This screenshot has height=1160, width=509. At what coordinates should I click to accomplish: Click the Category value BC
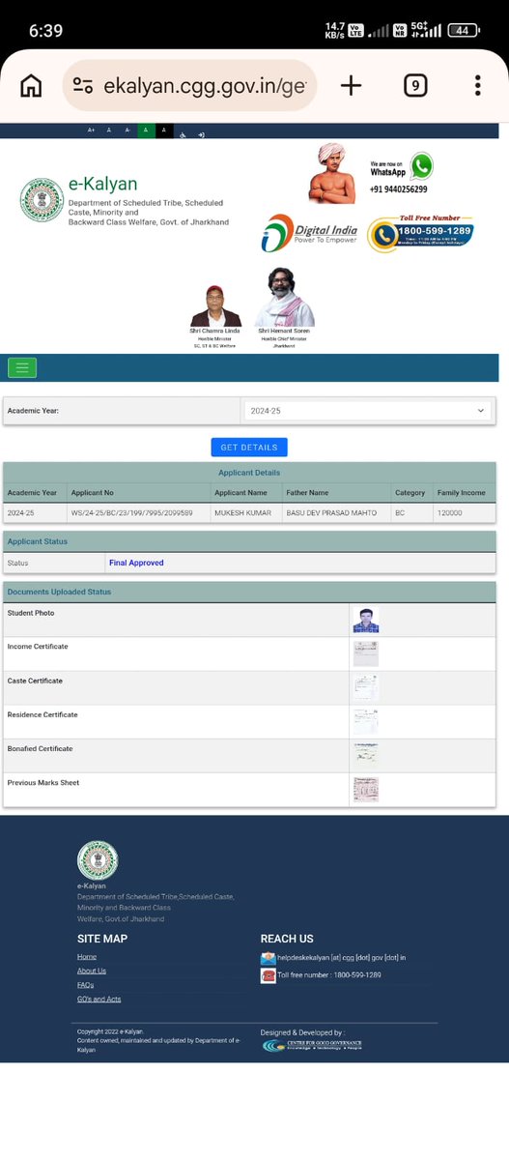click(400, 513)
